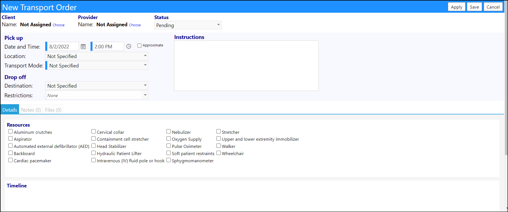Check the Approximate checkbox

pyautogui.click(x=139, y=46)
